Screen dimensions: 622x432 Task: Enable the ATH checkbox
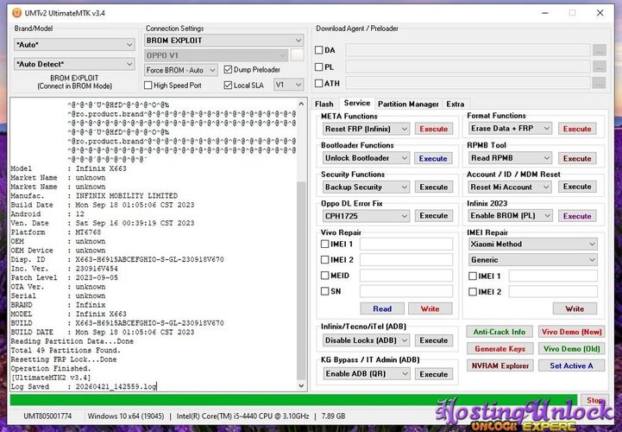[319, 83]
